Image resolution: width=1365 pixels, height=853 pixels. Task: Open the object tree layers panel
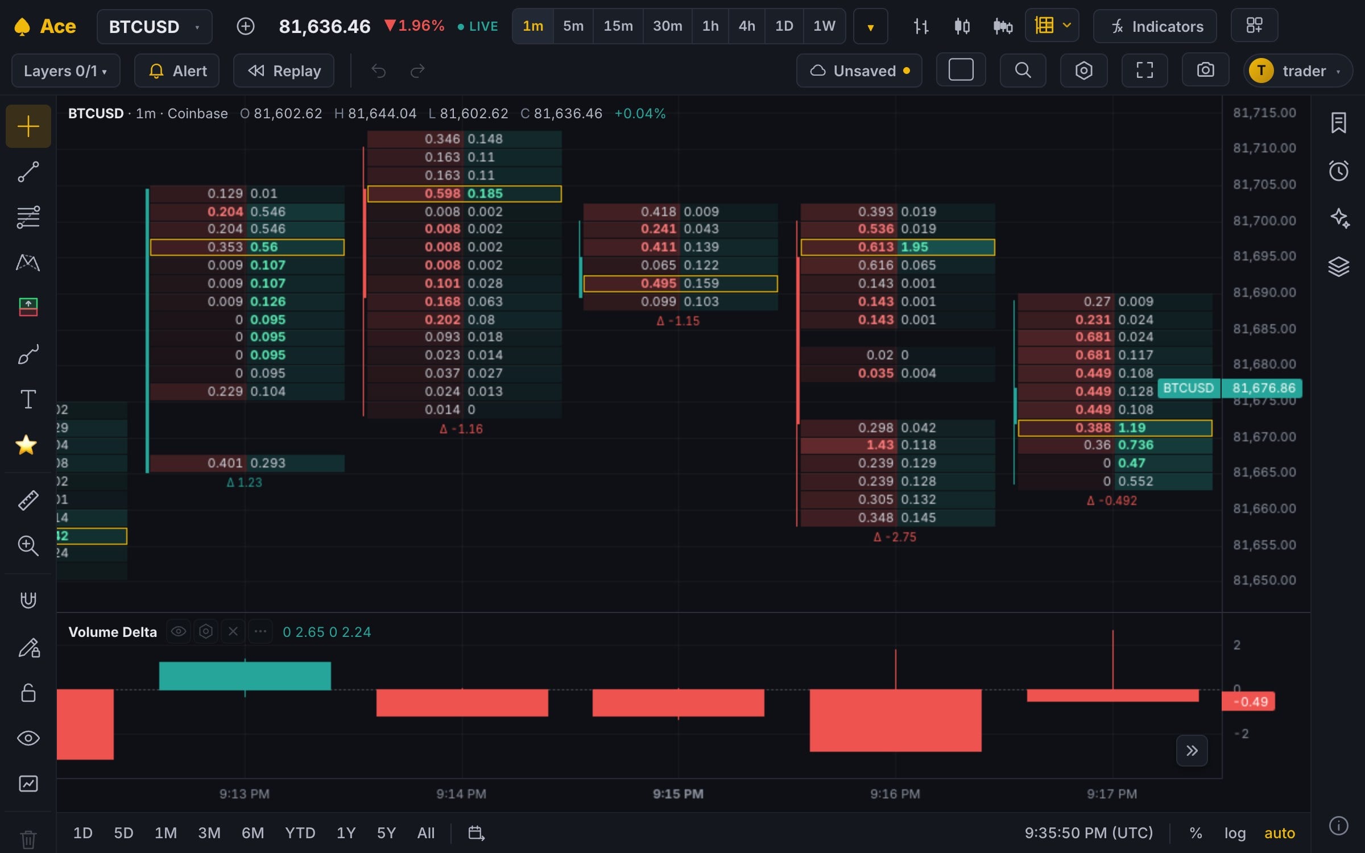1338,266
